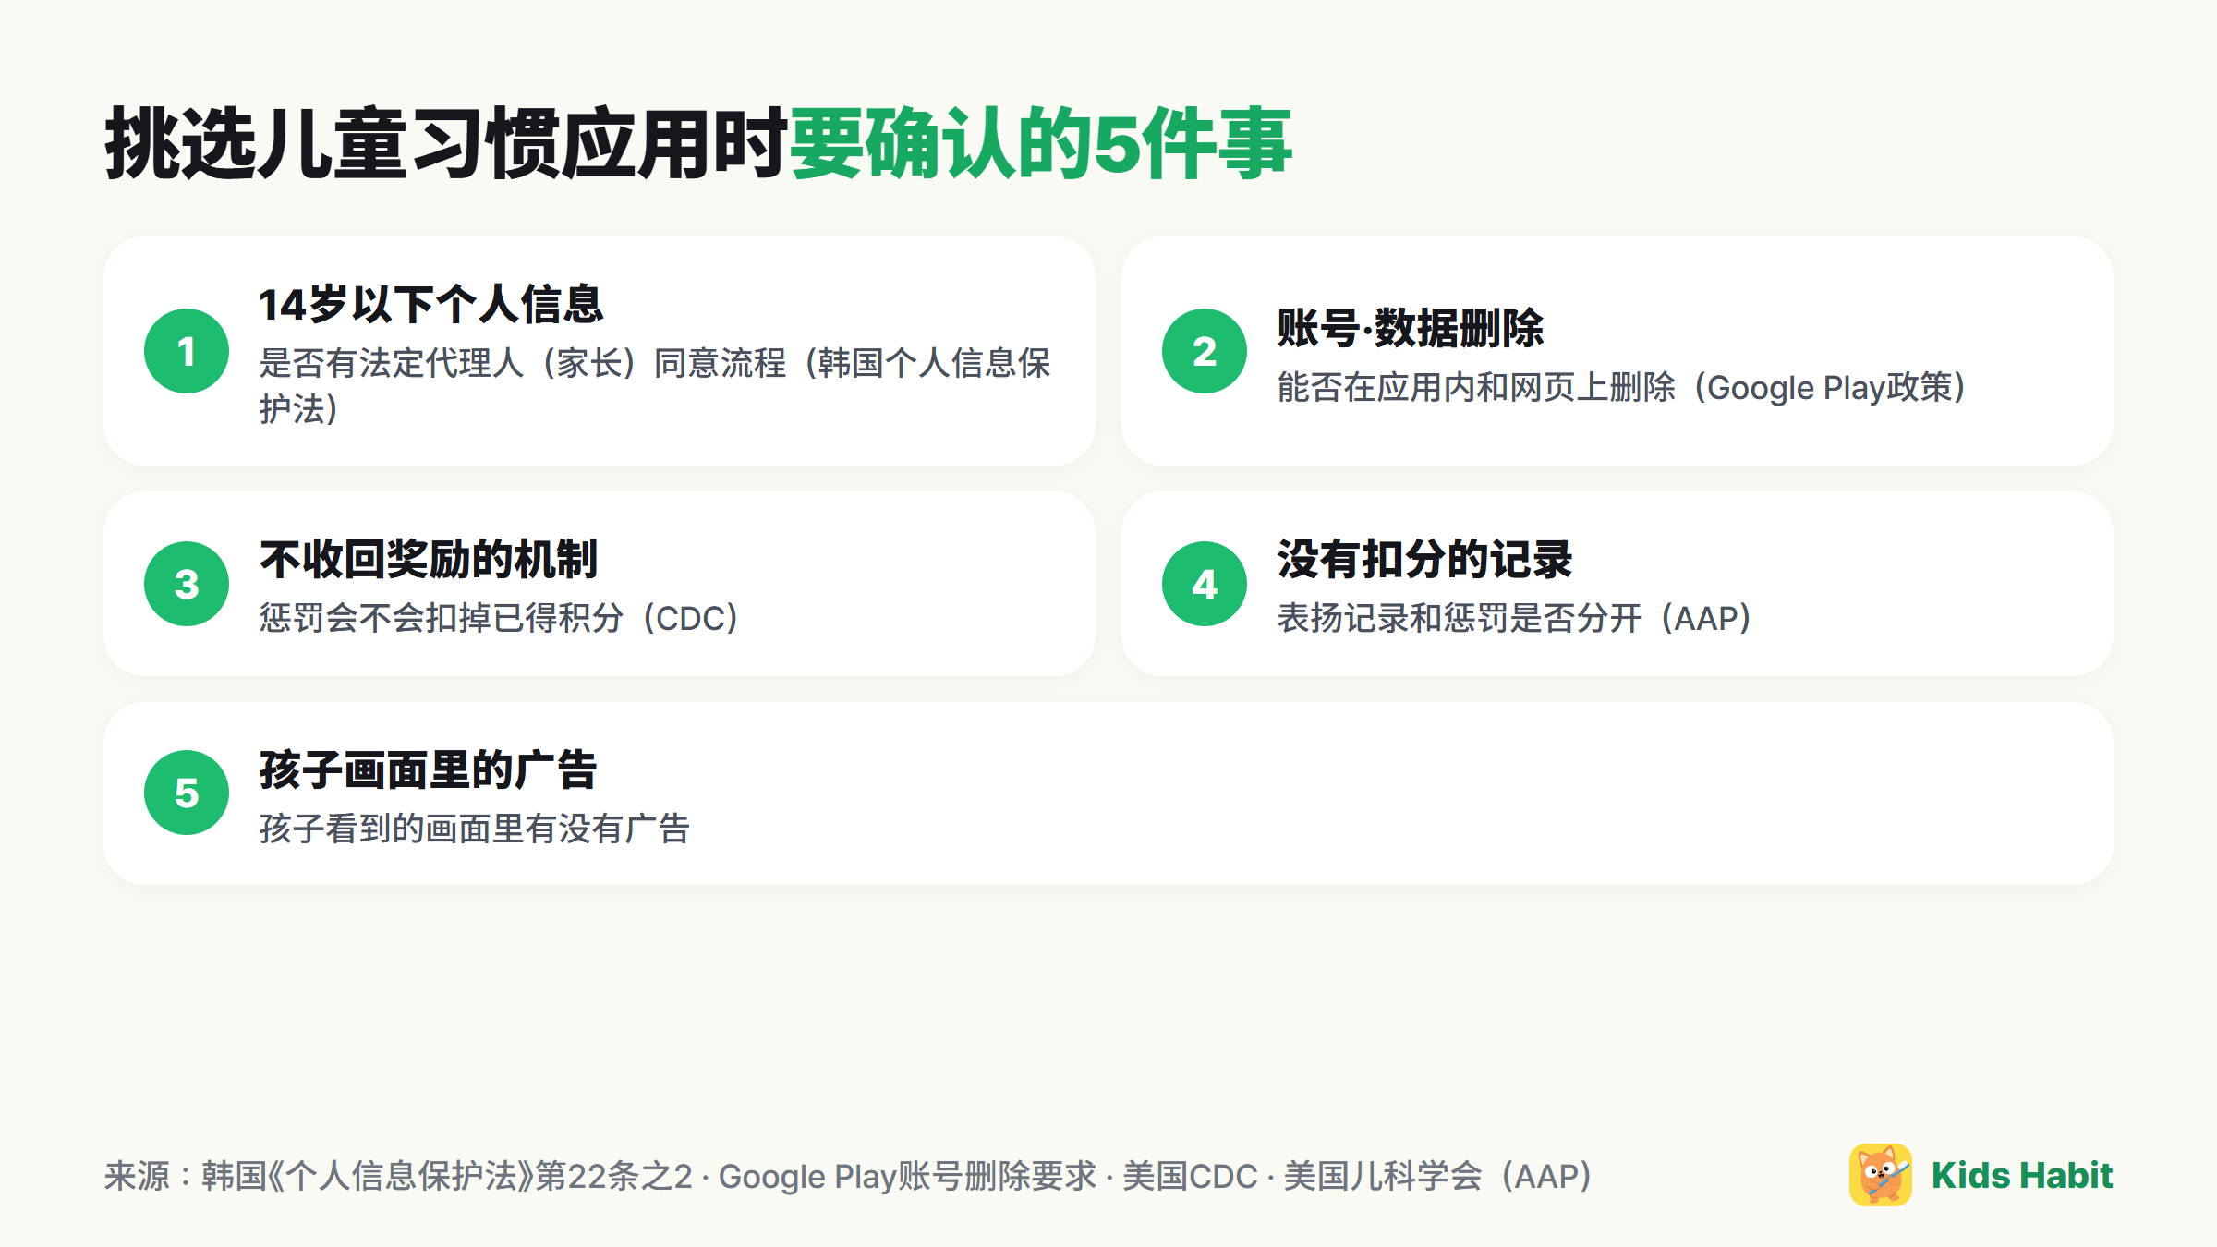Select heading 14岁以下个人信息

pos(431,304)
